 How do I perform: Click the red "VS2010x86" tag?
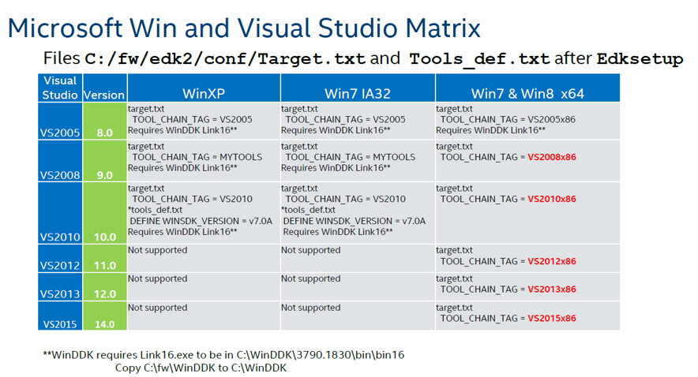coord(552,199)
